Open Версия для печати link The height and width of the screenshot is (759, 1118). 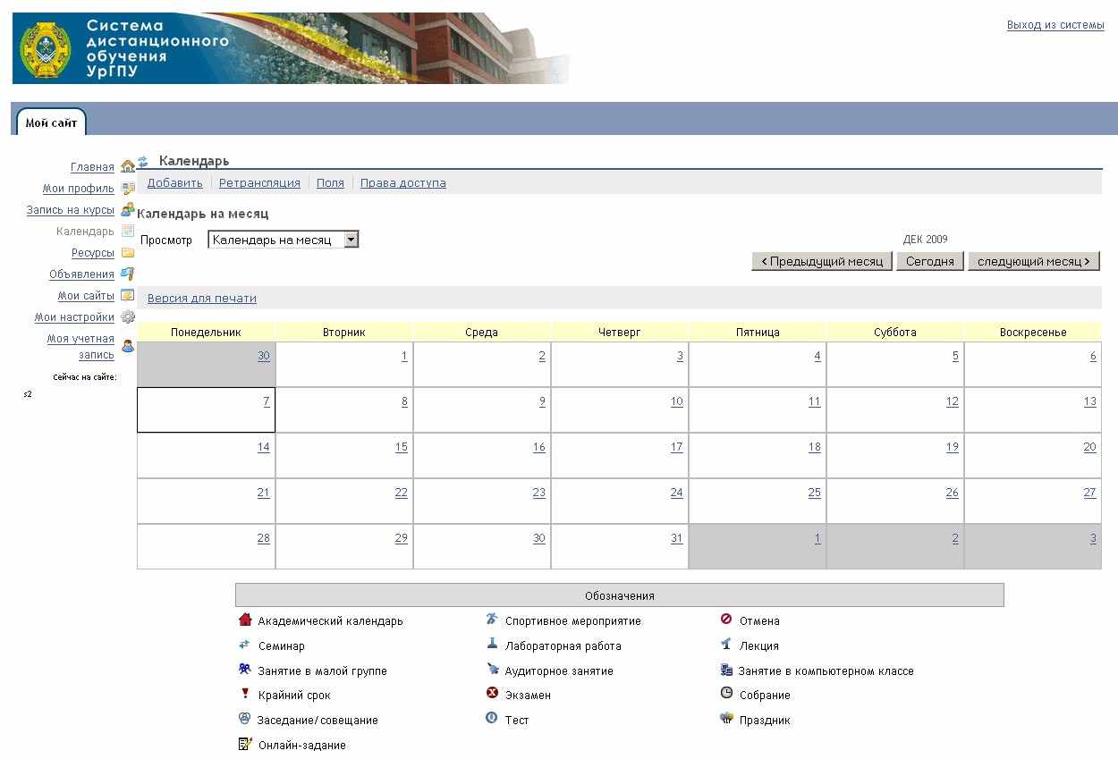(x=202, y=298)
